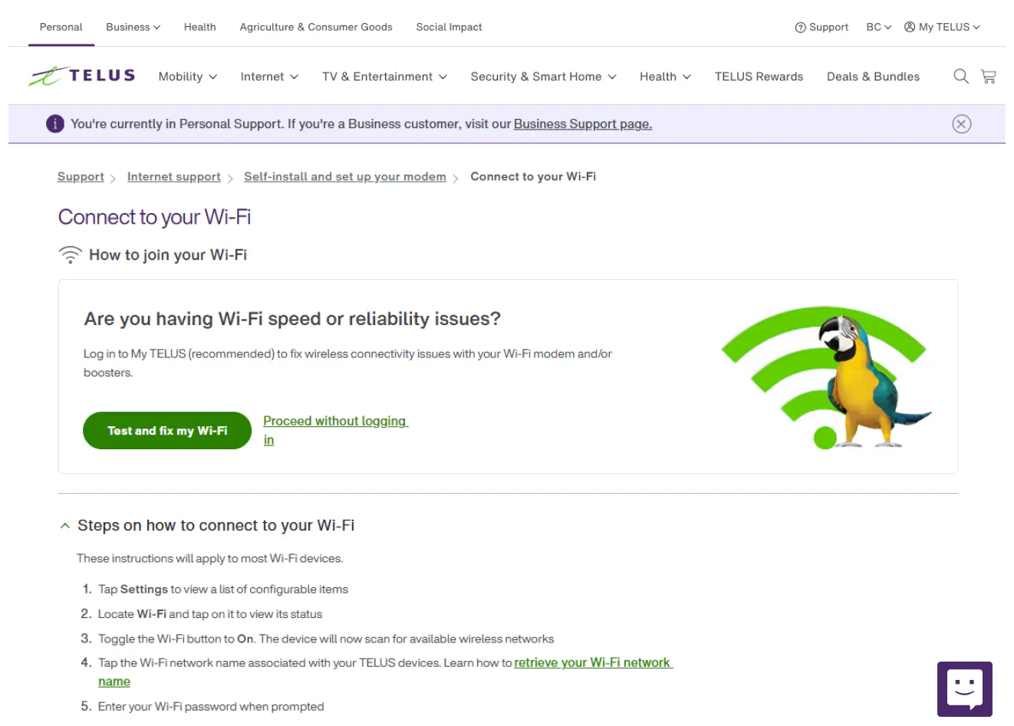1014x726 pixels.
Task: Expand the Mobility menu
Action: tap(188, 77)
